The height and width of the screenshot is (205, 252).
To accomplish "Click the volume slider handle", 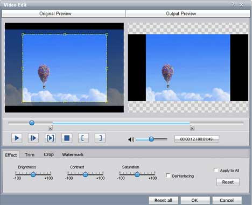I will click(x=151, y=139).
